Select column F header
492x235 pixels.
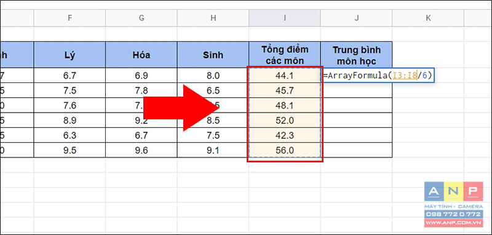point(69,18)
